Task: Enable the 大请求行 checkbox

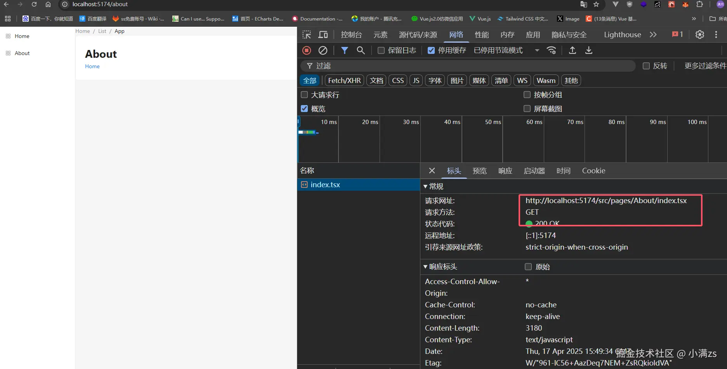Action: 304,95
